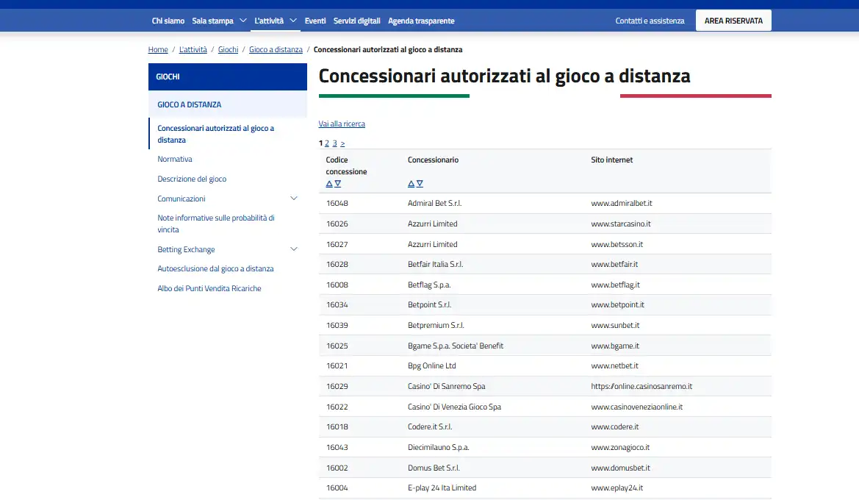Sort Codice concessione descending with the down triangle
The height and width of the screenshot is (500, 859).
pos(337,184)
